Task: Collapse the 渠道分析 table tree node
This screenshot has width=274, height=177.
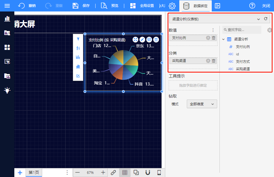Action: [224, 39]
